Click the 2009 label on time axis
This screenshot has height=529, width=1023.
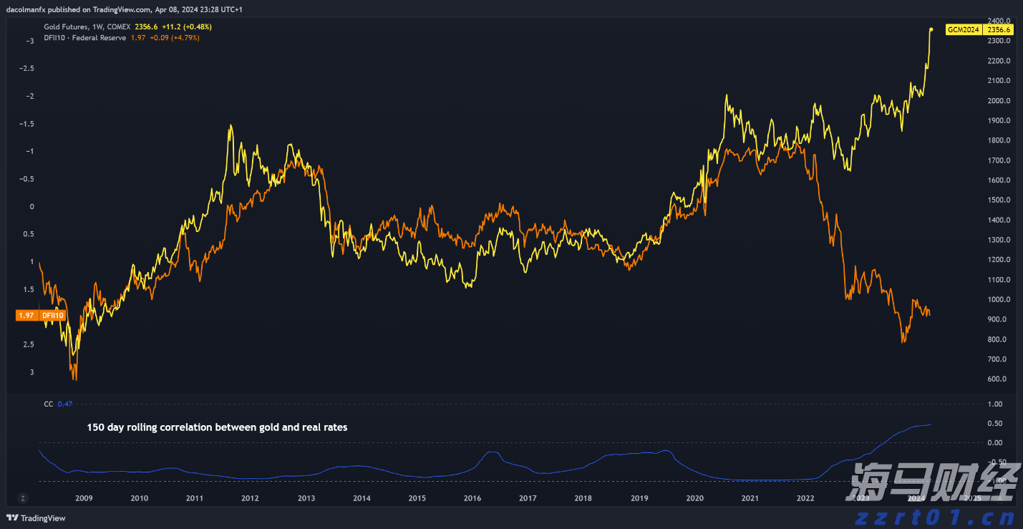point(84,498)
